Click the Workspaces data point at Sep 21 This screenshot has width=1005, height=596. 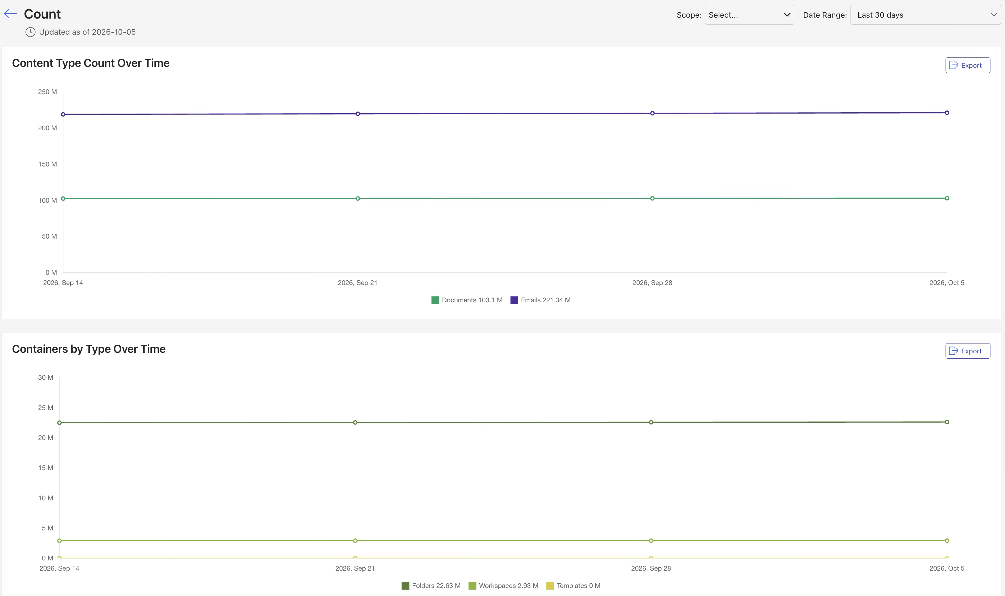(355, 541)
